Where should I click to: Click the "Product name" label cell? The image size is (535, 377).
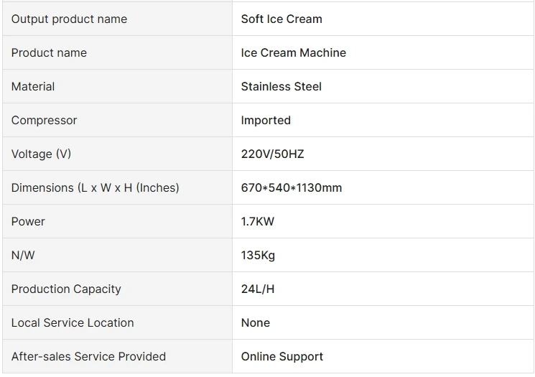[49, 53]
